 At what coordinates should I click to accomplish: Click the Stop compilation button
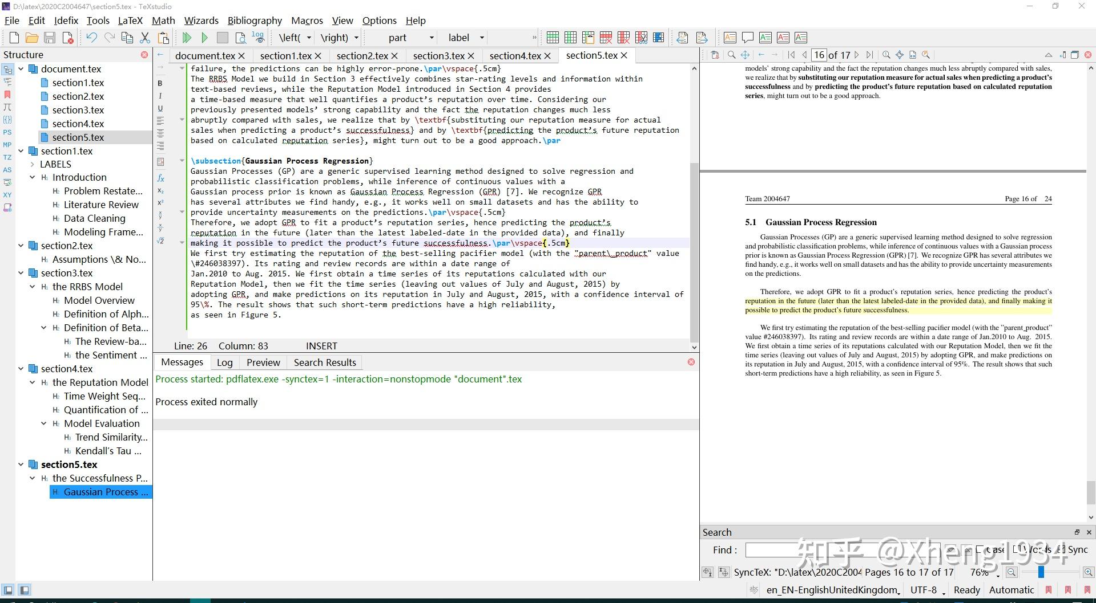(223, 38)
